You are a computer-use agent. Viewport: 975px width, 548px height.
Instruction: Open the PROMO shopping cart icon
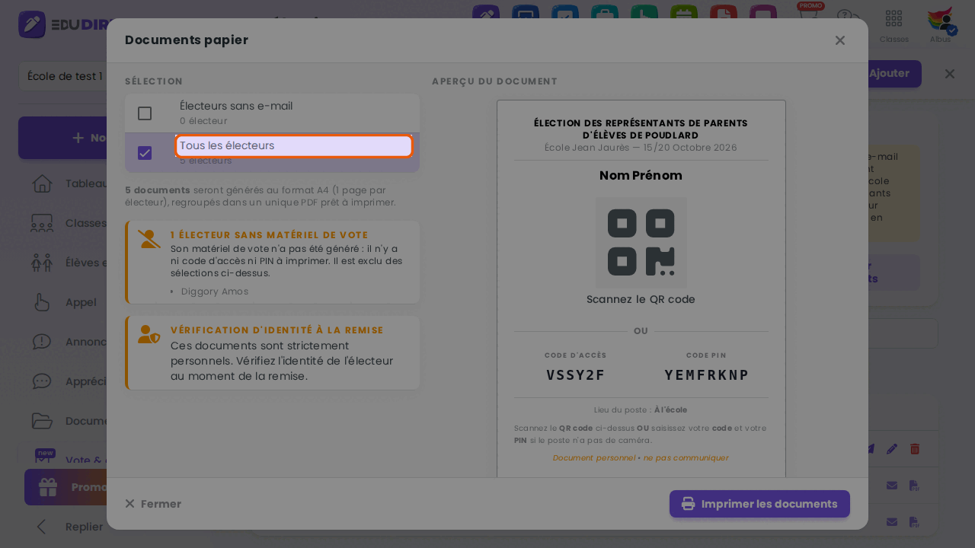coord(810,17)
